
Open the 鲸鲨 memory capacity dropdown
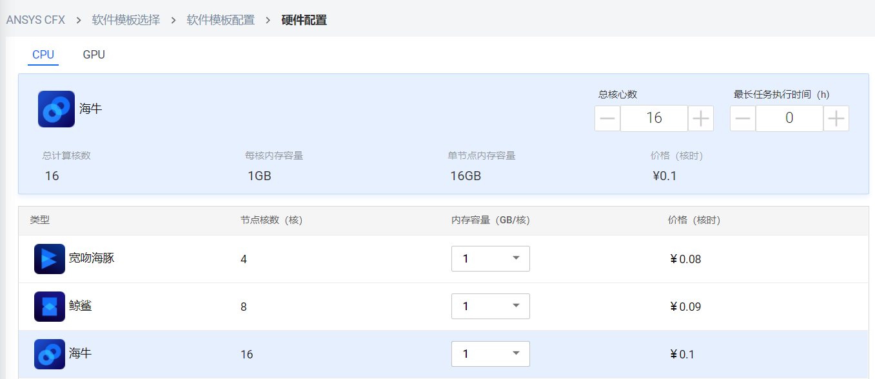tap(491, 306)
